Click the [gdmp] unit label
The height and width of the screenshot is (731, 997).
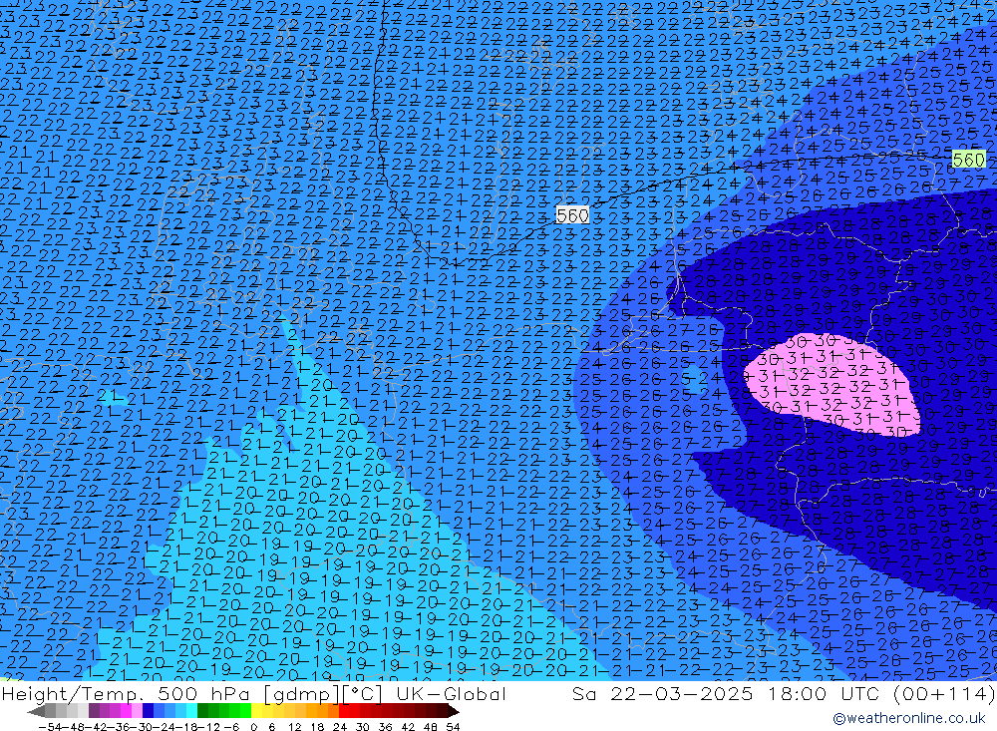coord(303,694)
